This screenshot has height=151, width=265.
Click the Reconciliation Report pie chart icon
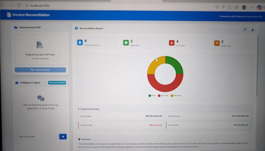[x=76, y=28]
